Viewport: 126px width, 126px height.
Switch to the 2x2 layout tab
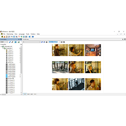[31, 94]
